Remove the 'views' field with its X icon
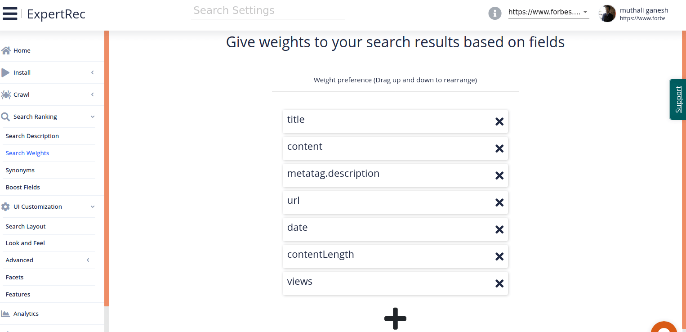 pos(499,283)
